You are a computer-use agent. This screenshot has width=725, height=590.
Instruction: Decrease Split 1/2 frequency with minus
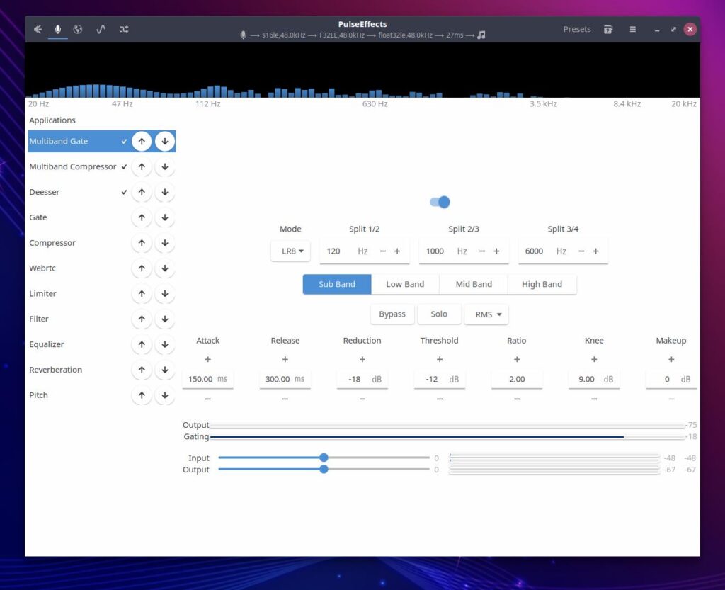(x=383, y=251)
